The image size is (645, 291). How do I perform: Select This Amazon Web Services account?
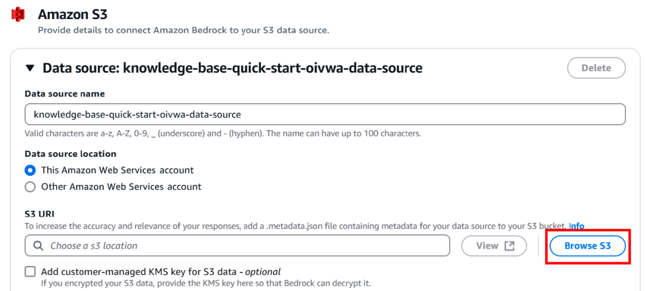click(x=30, y=170)
